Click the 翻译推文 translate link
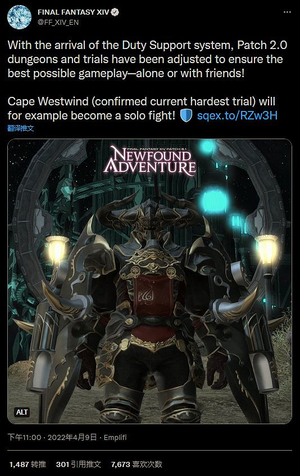The width and height of the screenshot is (300, 476). click(x=21, y=128)
